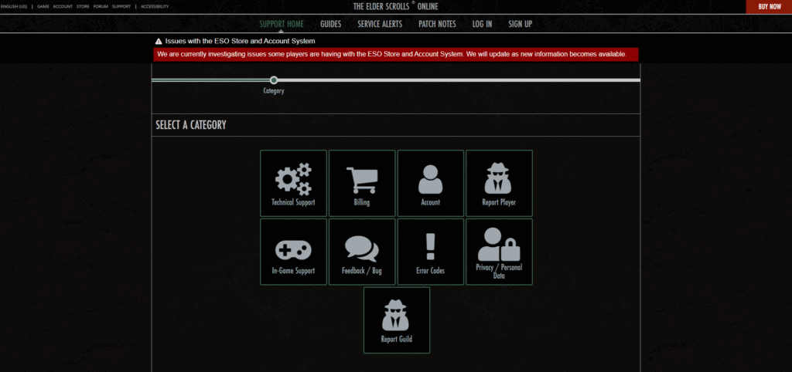Open Privacy / Personal Data padlock tile
Image resolution: width=792 pixels, height=372 pixels.
[499, 252]
